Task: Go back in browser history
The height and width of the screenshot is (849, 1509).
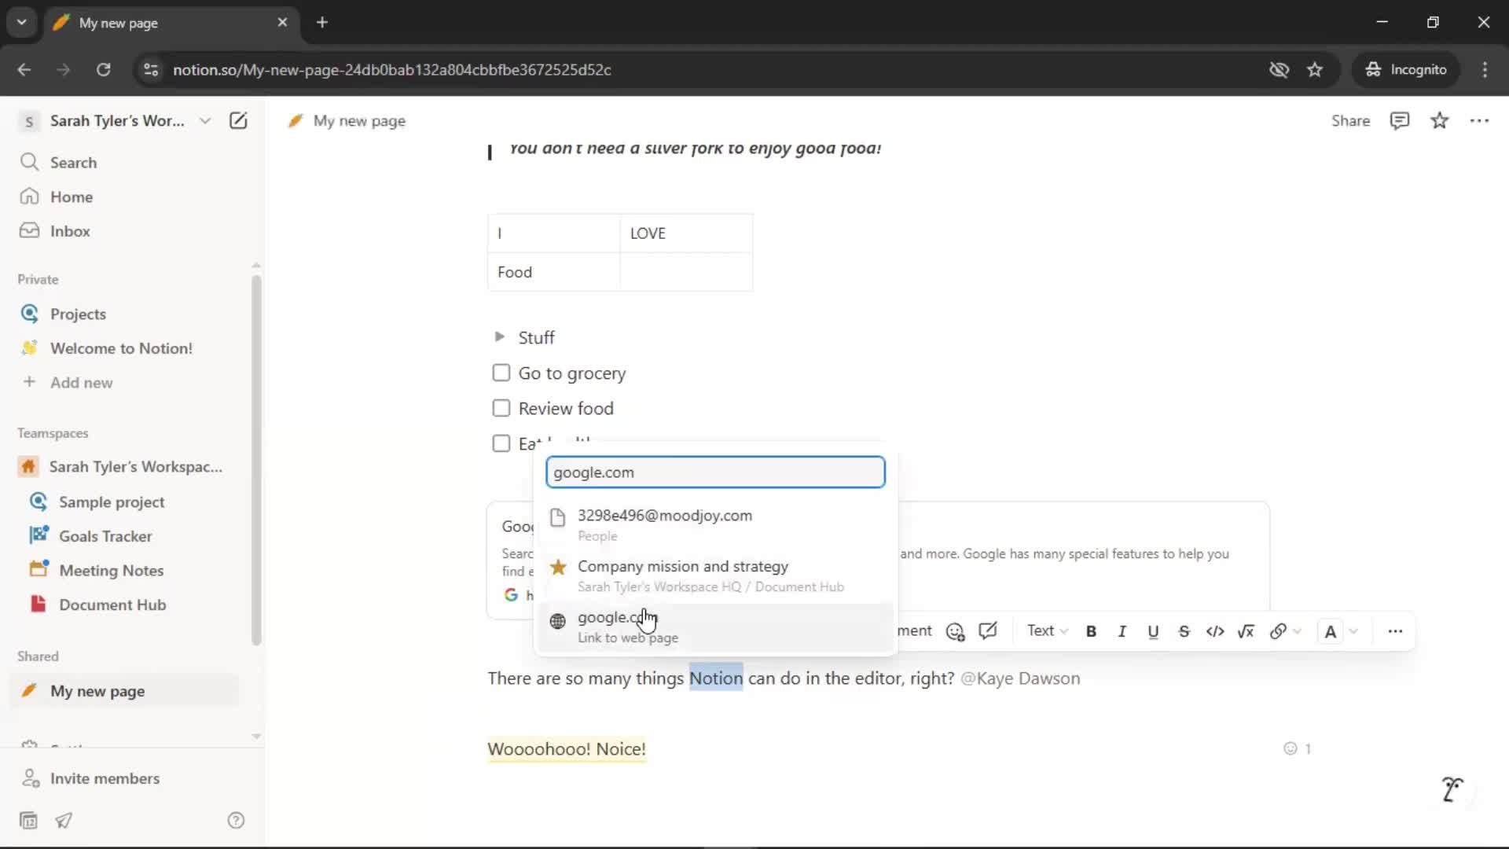Action: (x=24, y=69)
